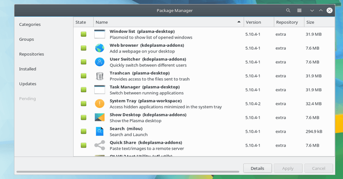Sort by the State column header
The height and width of the screenshot is (179, 343).
pyautogui.click(x=83, y=22)
